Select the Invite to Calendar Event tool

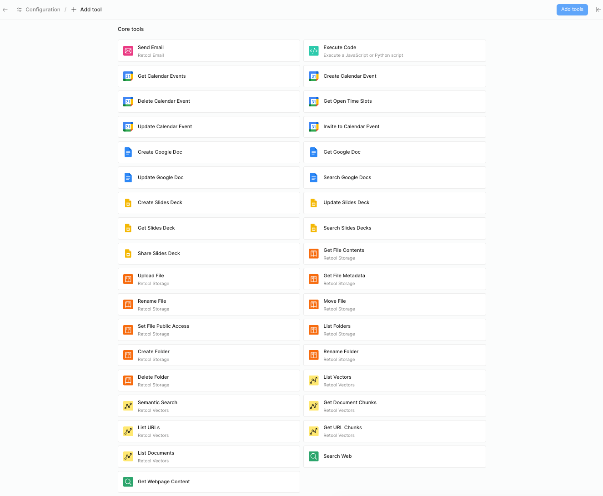pos(394,127)
